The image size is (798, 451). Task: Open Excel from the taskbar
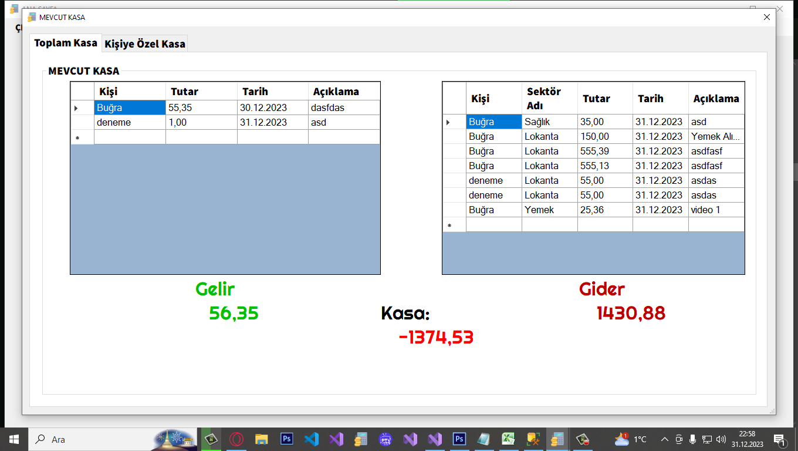click(508, 439)
